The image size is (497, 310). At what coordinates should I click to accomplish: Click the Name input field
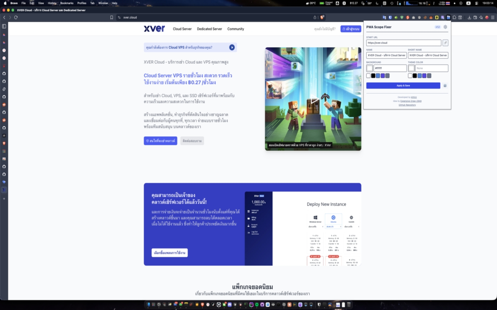[x=386, y=55]
